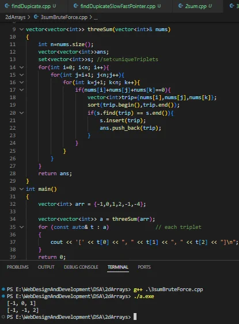Click the '// each triplet' comment
Screen dimensions: 239x324
[178, 227]
